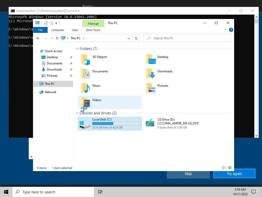Screen dimensions: 262x197
Task: Expand the ribbon with the chevron
Action: 225,30
